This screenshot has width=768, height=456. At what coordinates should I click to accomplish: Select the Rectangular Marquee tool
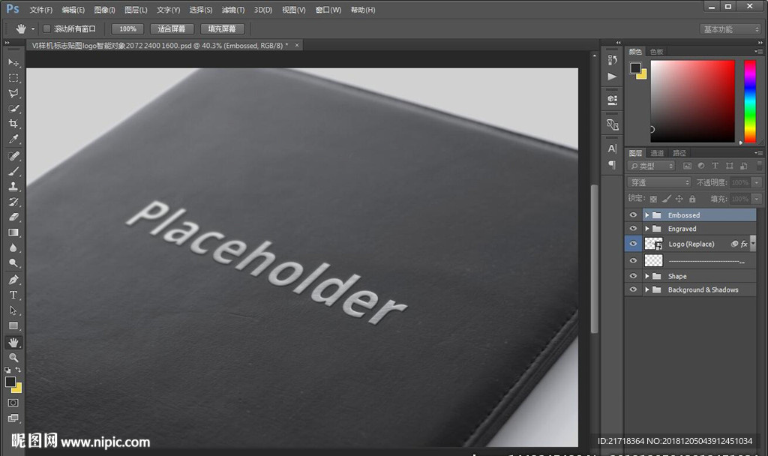coord(13,78)
